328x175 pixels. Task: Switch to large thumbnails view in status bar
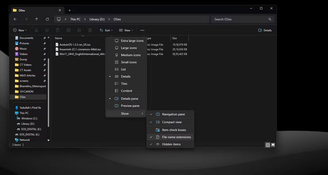click(x=273, y=145)
